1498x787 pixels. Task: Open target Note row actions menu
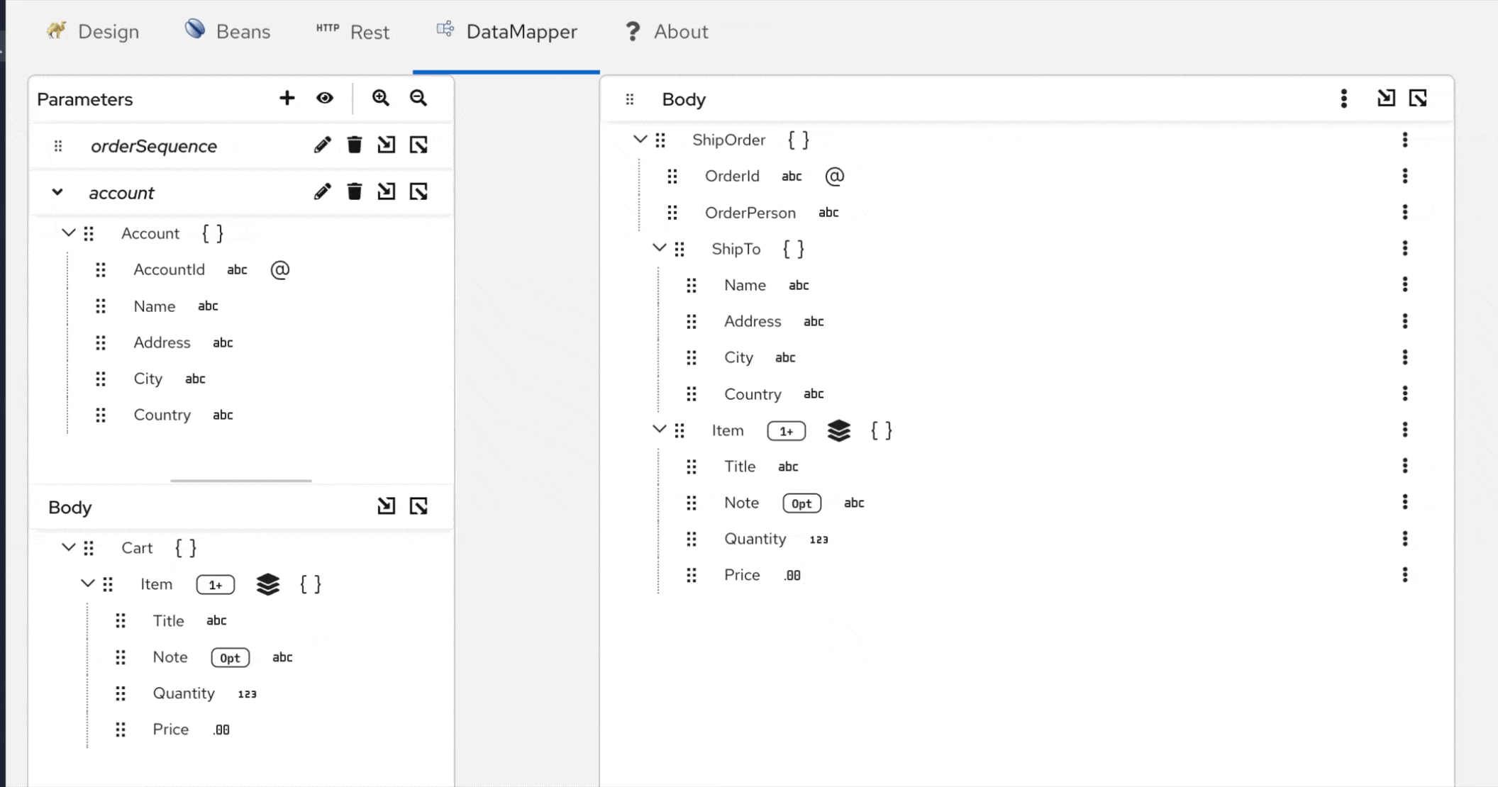point(1404,502)
